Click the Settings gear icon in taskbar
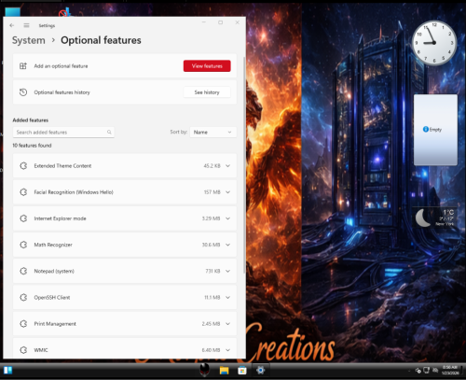The height and width of the screenshot is (380, 466). (x=260, y=371)
